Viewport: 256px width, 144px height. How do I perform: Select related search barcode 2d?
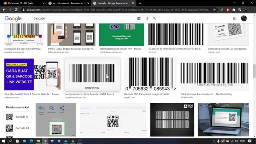click(x=18, y=128)
